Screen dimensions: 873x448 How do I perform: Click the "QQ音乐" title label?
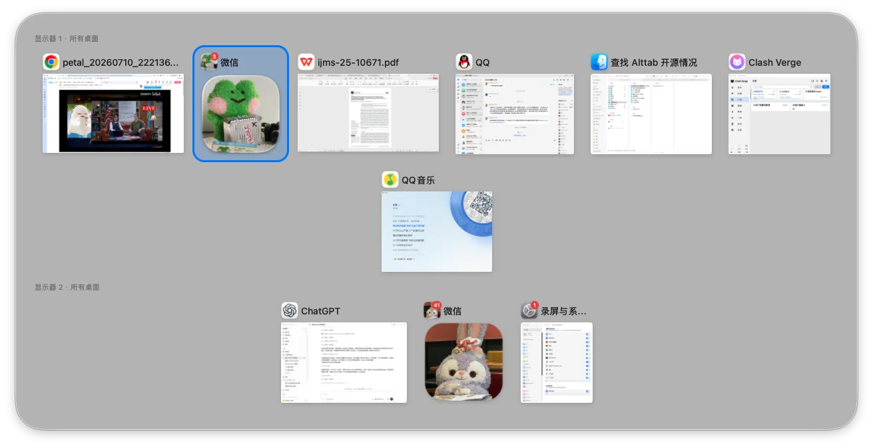point(418,180)
